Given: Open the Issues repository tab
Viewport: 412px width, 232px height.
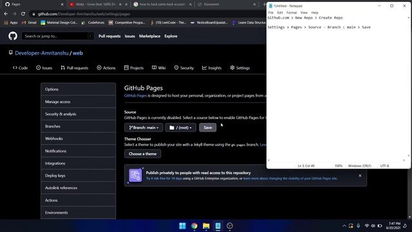Looking at the screenshot, I should 44,68.
